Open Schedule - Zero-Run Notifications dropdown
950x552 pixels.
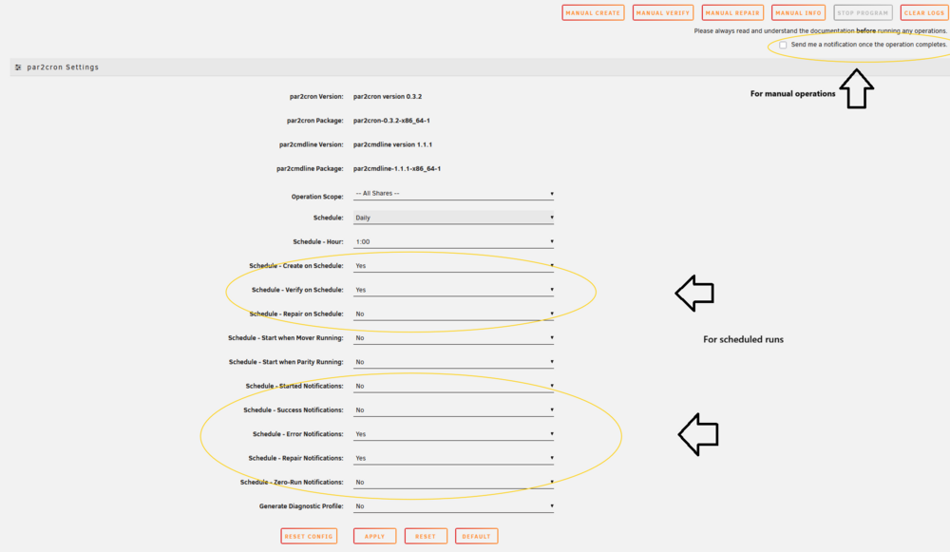point(453,483)
